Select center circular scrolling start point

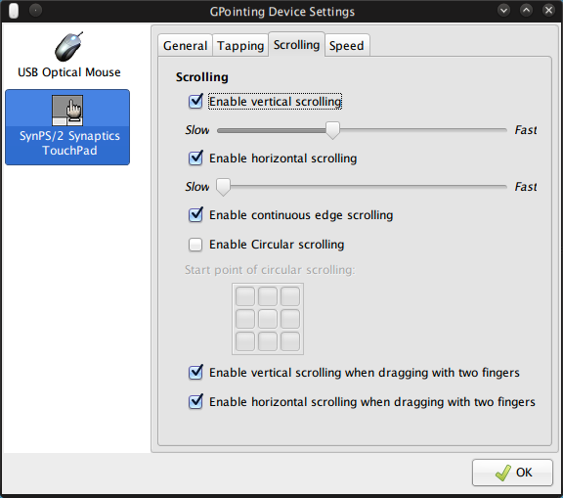pyautogui.click(x=268, y=319)
